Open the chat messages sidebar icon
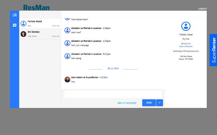This screenshot has height=135, width=217. click(x=15, y=25)
